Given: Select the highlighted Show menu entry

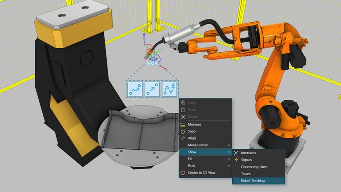Looking at the screenshot, I should click(x=205, y=152).
